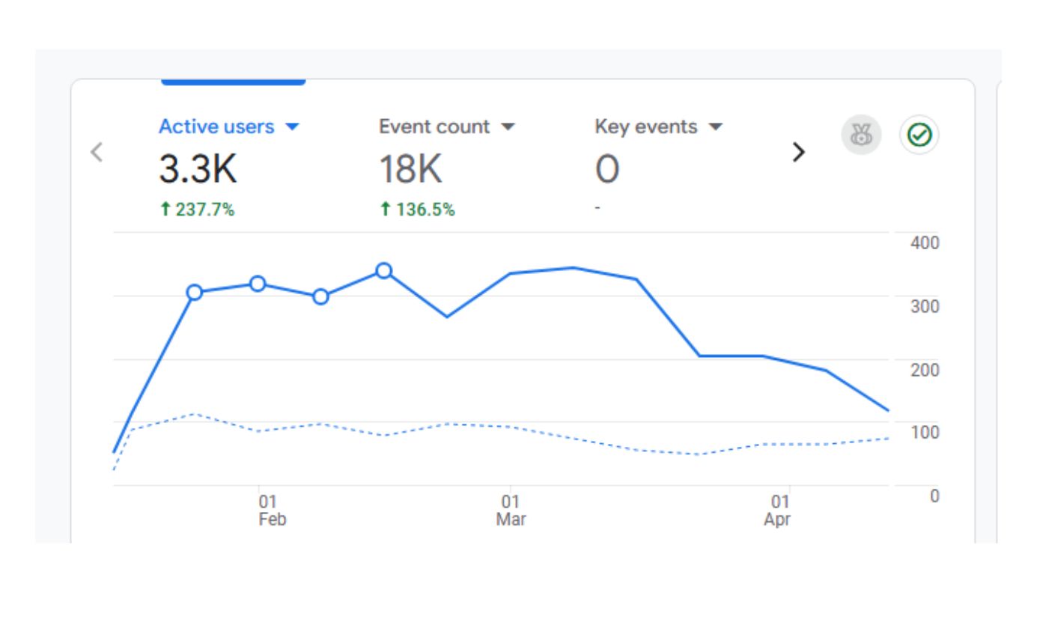The width and height of the screenshot is (1037, 631).
Task: Select the 18K Event count value
Action: (410, 169)
